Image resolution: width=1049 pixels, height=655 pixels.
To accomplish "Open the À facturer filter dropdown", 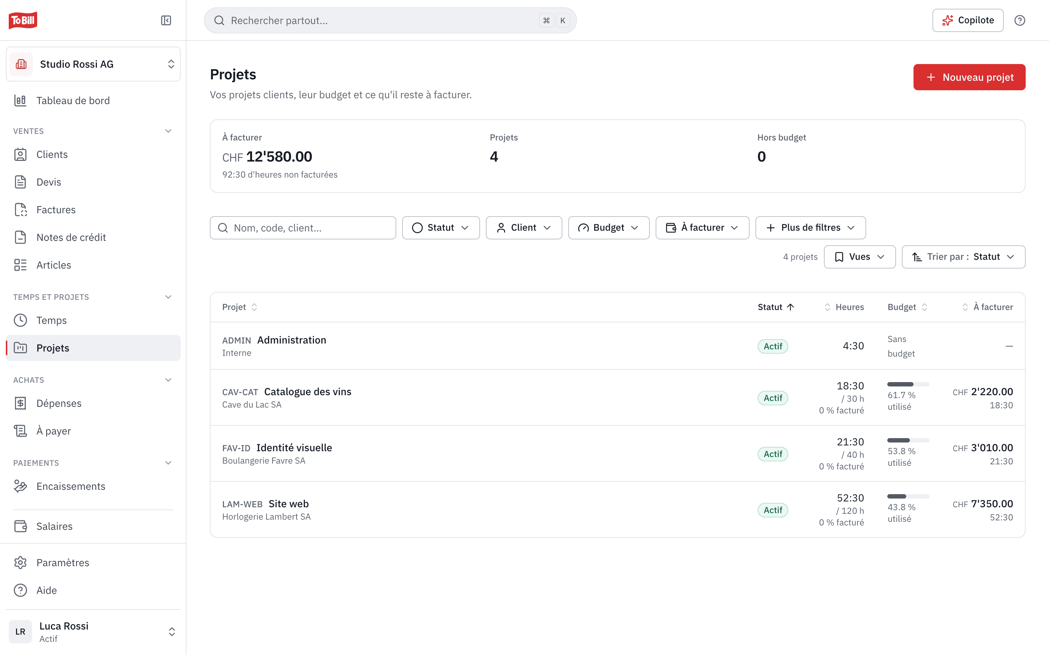I will (x=702, y=228).
